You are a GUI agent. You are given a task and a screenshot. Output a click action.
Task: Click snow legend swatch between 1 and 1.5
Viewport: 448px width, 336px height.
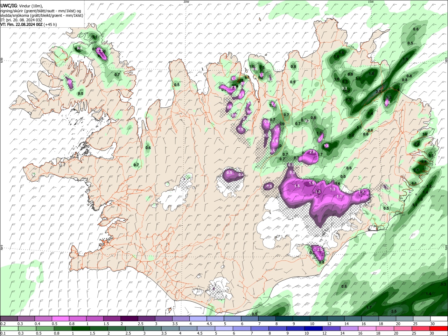pyautogui.click(x=95, y=319)
